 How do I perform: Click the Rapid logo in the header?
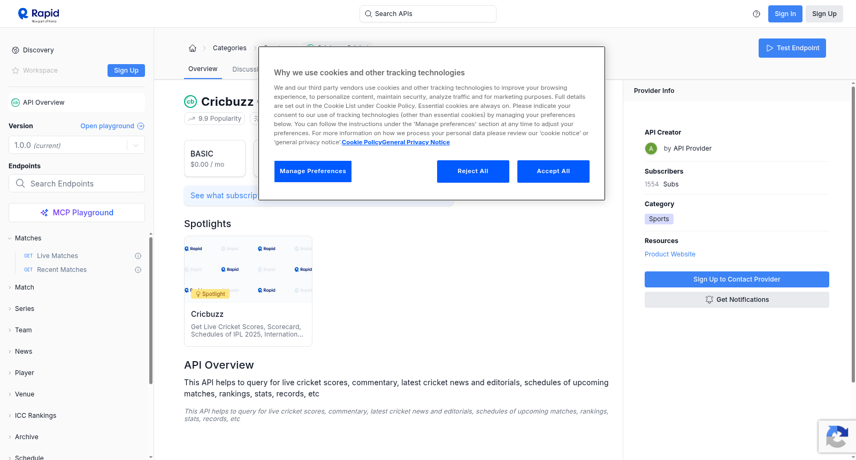[39, 14]
